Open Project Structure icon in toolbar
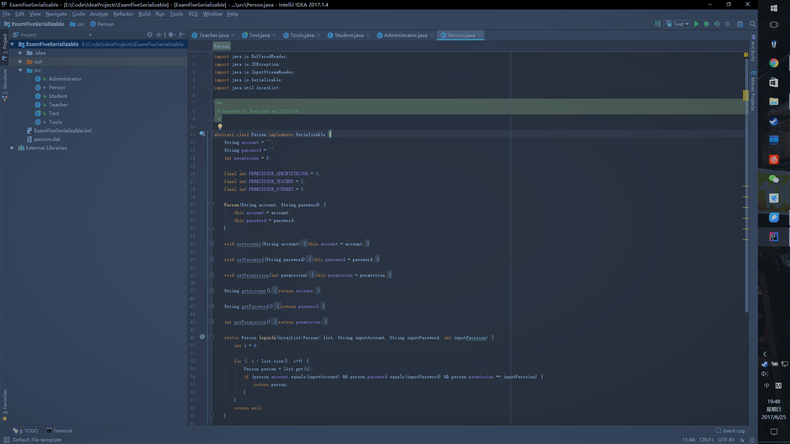Screen dimensions: 790x444 740,24
